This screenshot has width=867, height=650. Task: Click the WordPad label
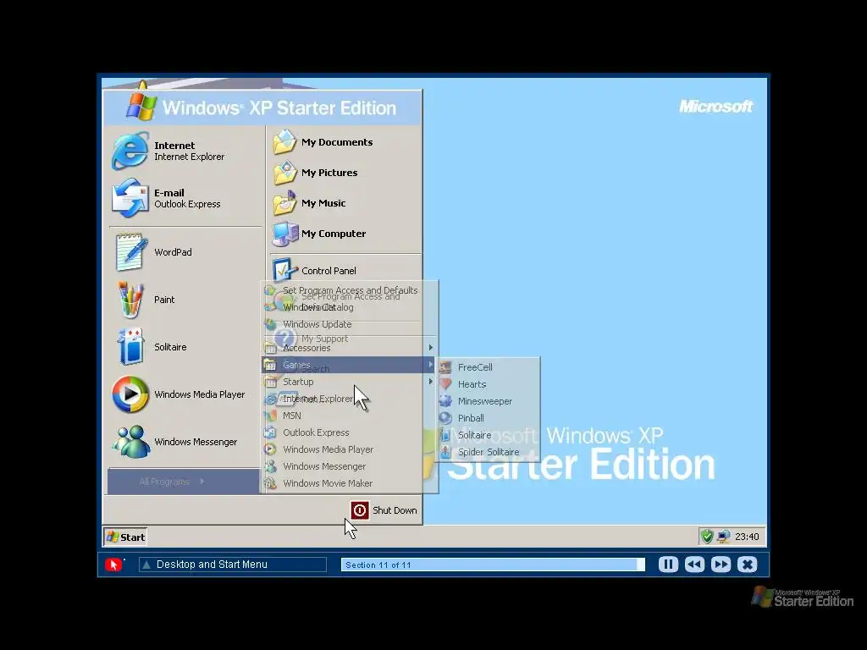173,252
